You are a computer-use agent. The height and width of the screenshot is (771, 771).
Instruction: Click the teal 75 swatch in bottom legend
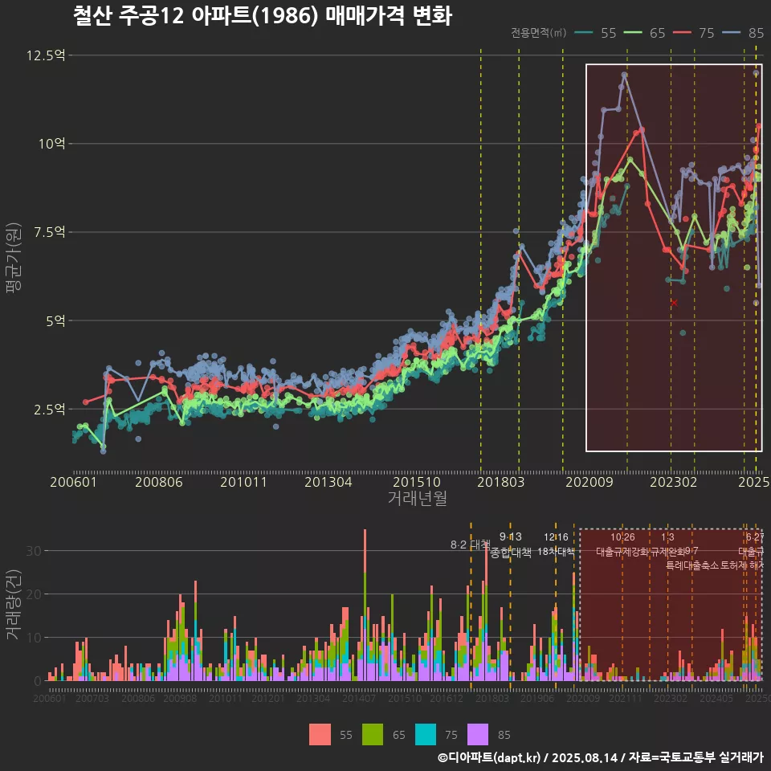(x=426, y=735)
